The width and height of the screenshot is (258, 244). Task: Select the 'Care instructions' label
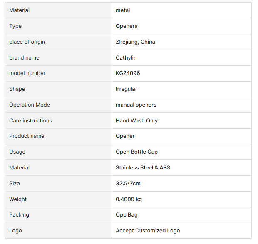[31, 121]
